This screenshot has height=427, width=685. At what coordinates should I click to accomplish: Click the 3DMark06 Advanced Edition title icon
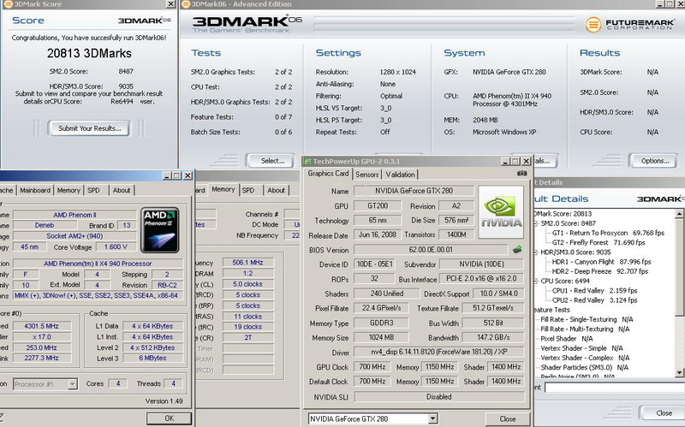tap(186, 4)
